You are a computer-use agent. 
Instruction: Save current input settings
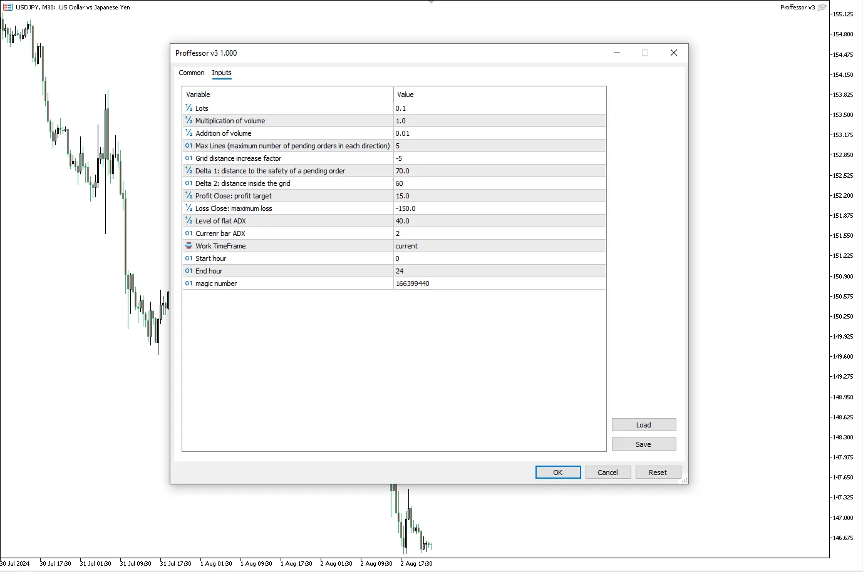coord(643,444)
